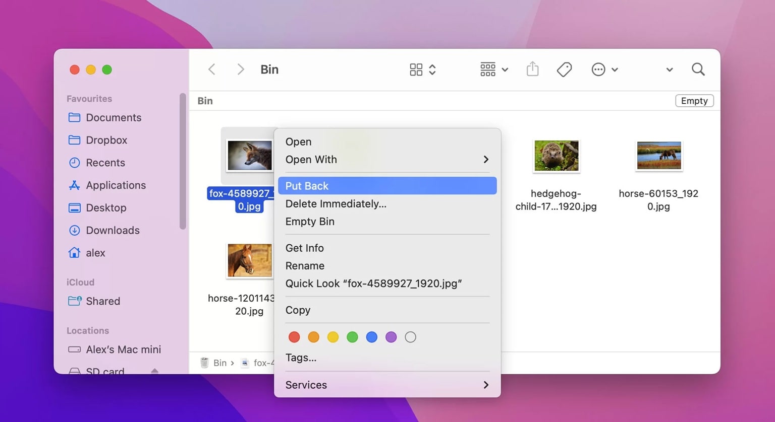Open the ellipsis actions dropdown menu
Viewport: 775px width, 422px height.
pos(604,69)
